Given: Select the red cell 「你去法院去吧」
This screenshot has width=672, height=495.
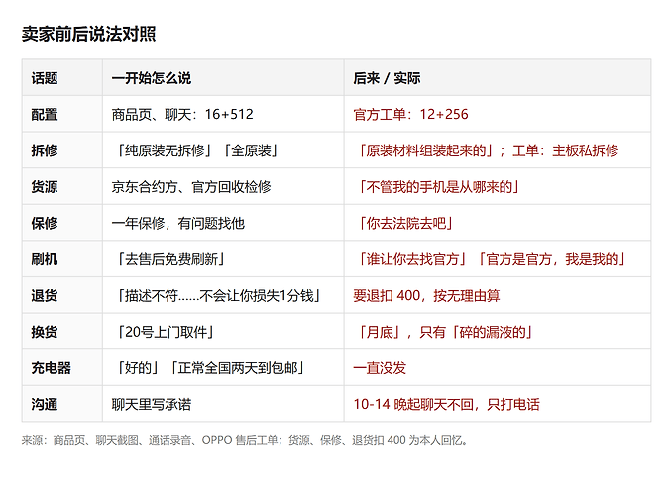Looking at the screenshot, I should (x=498, y=223).
